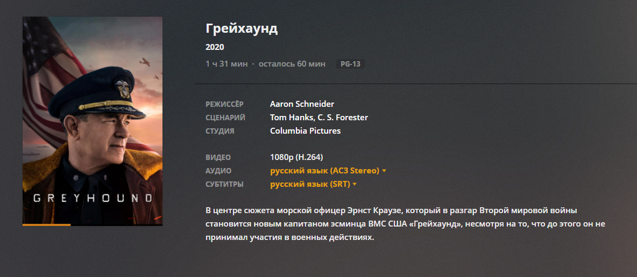Click the 1080p (H.264) video info
This screenshot has height=277, width=637.
tap(296, 157)
